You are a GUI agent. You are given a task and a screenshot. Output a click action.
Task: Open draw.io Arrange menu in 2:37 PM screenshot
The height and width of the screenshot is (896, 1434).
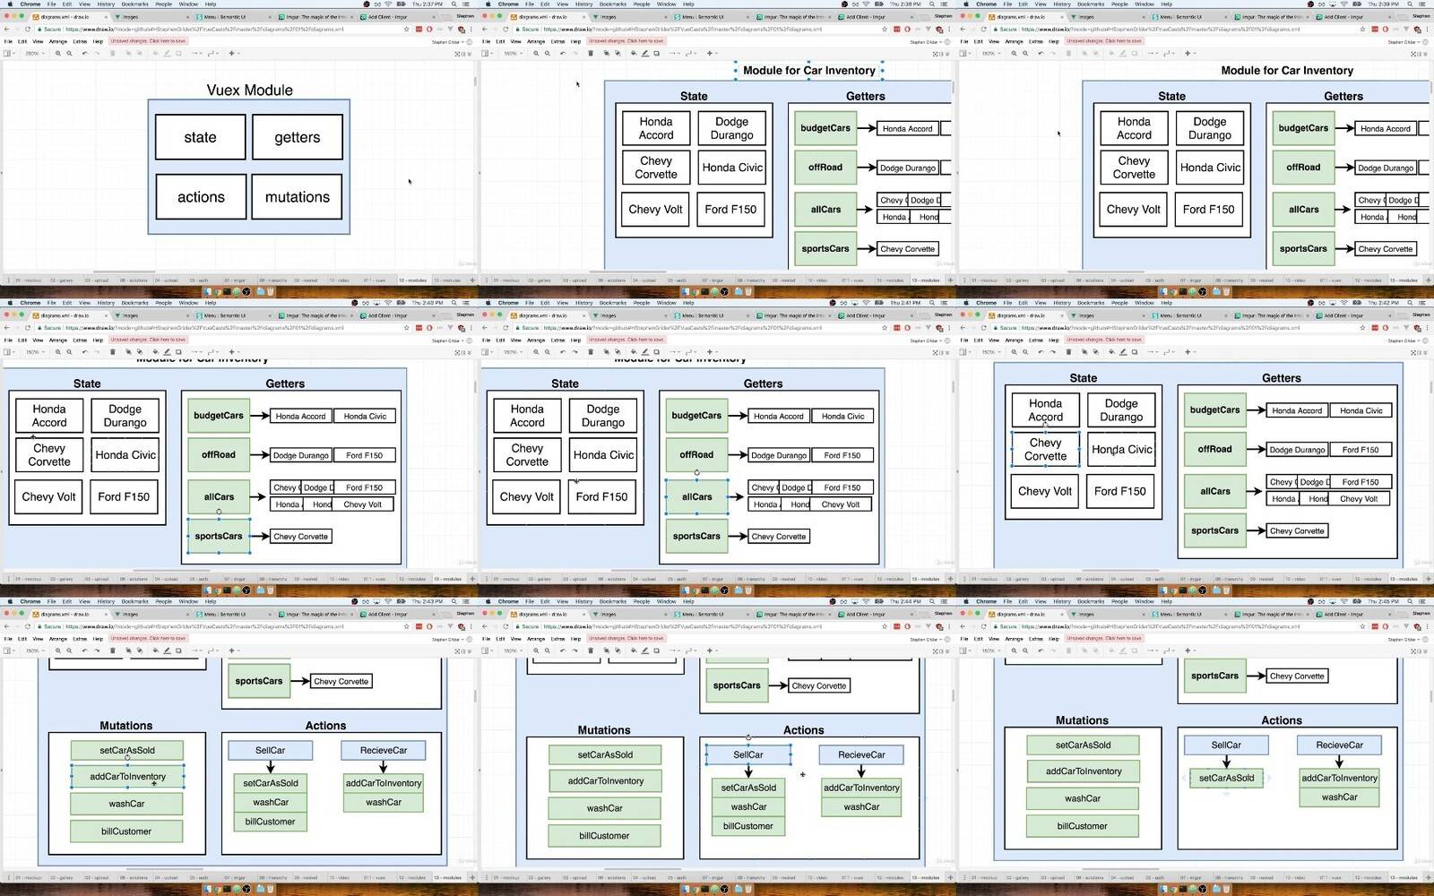(x=58, y=41)
